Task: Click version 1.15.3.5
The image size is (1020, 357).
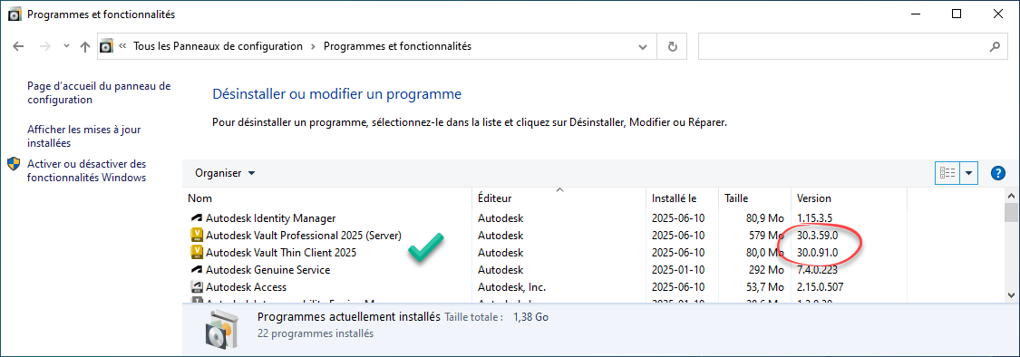Action: point(813,217)
